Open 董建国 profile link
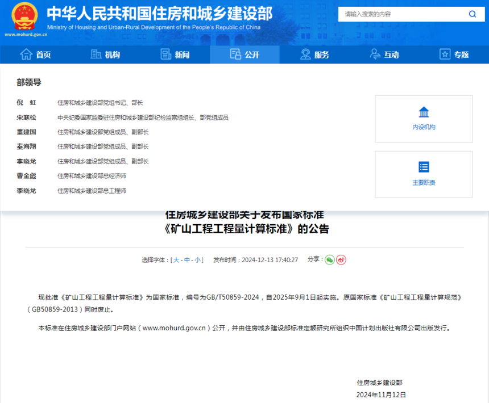The image size is (489, 403). 27,132
